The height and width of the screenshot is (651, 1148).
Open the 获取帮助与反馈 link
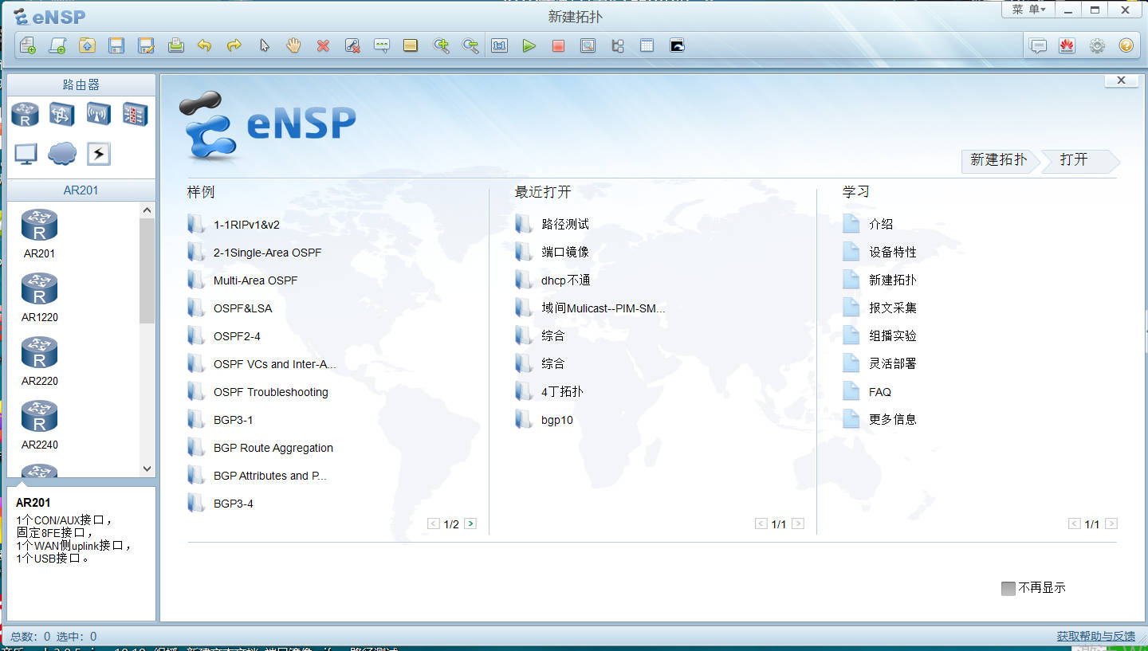click(x=1096, y=636)
